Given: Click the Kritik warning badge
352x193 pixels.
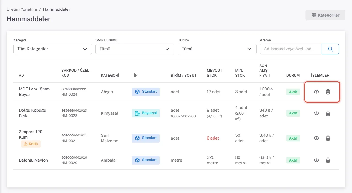Looking at the screenshot, I should click(x=31, y=144).
